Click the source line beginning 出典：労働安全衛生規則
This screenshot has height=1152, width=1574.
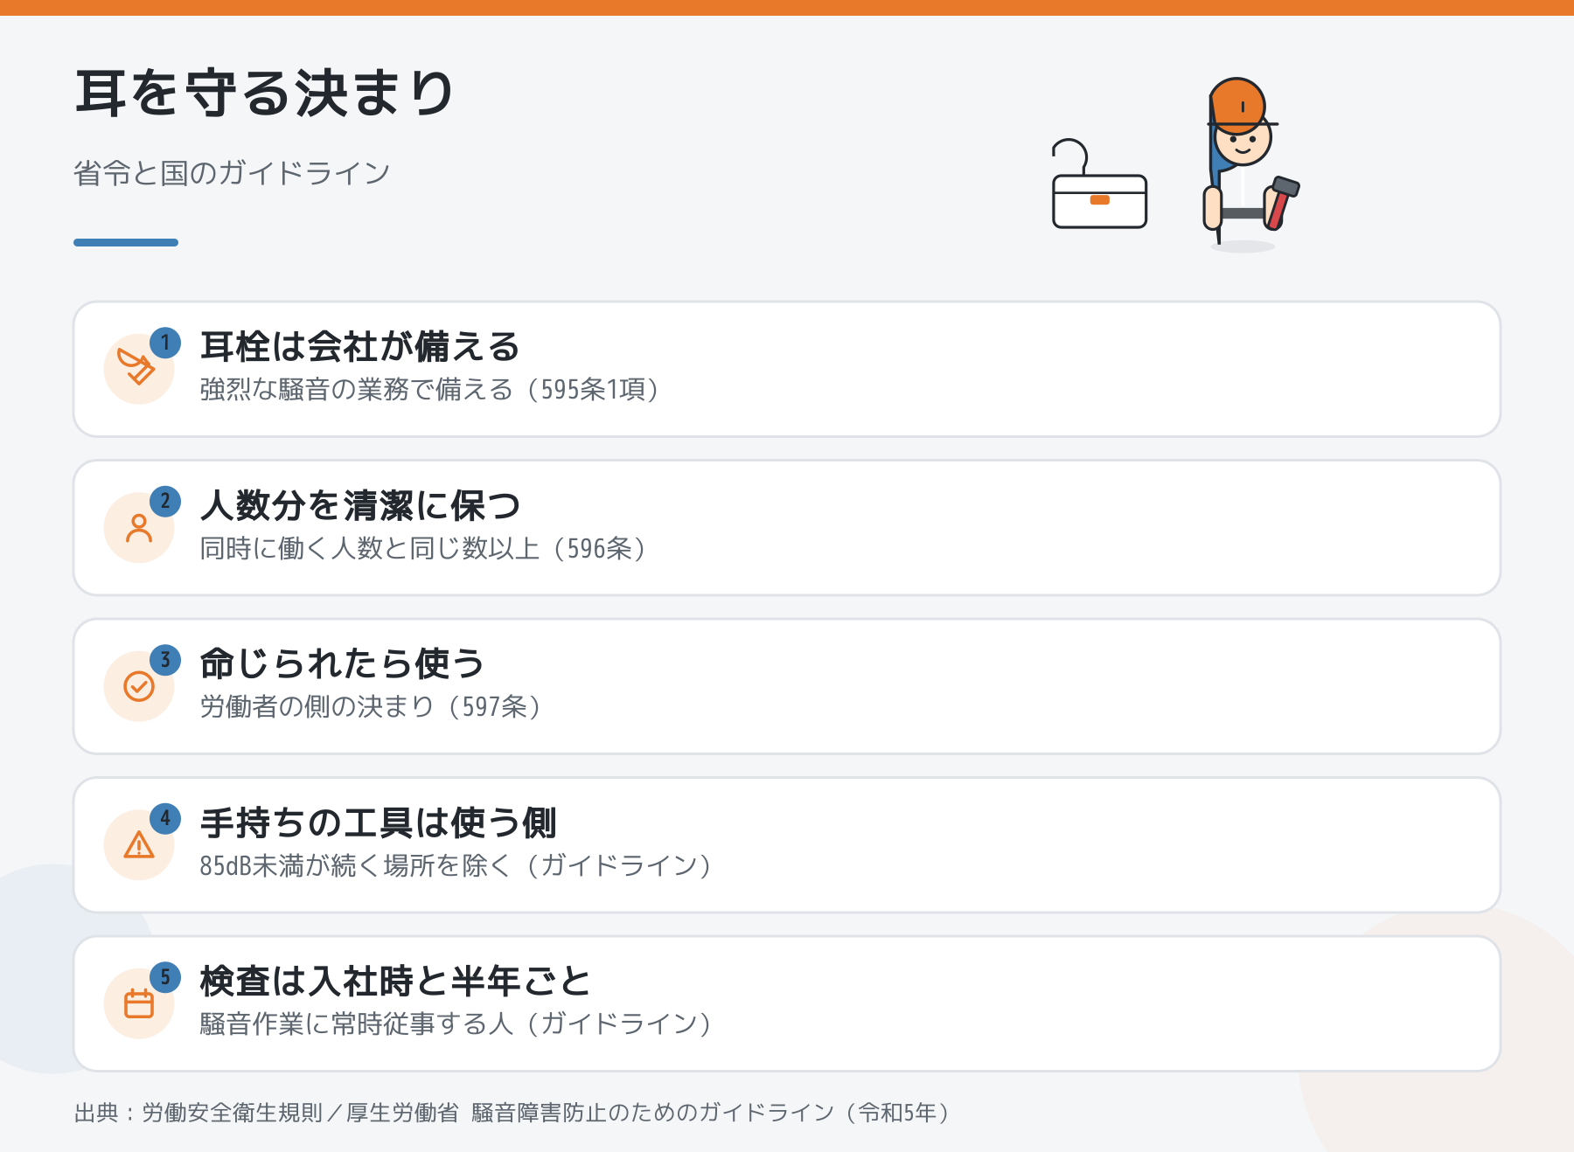click(512, 1113)
